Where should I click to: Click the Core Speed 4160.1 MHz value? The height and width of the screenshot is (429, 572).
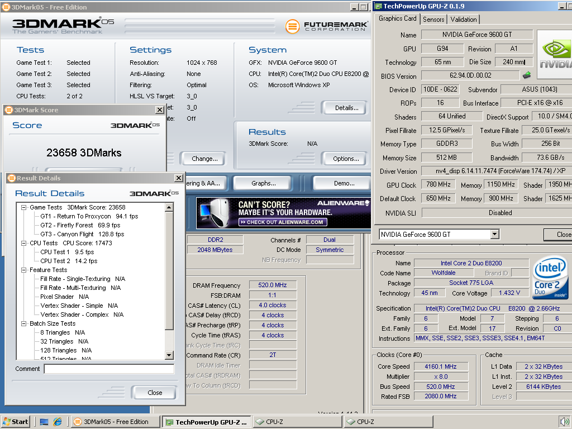pyautogui.click(x=440, y=366)
